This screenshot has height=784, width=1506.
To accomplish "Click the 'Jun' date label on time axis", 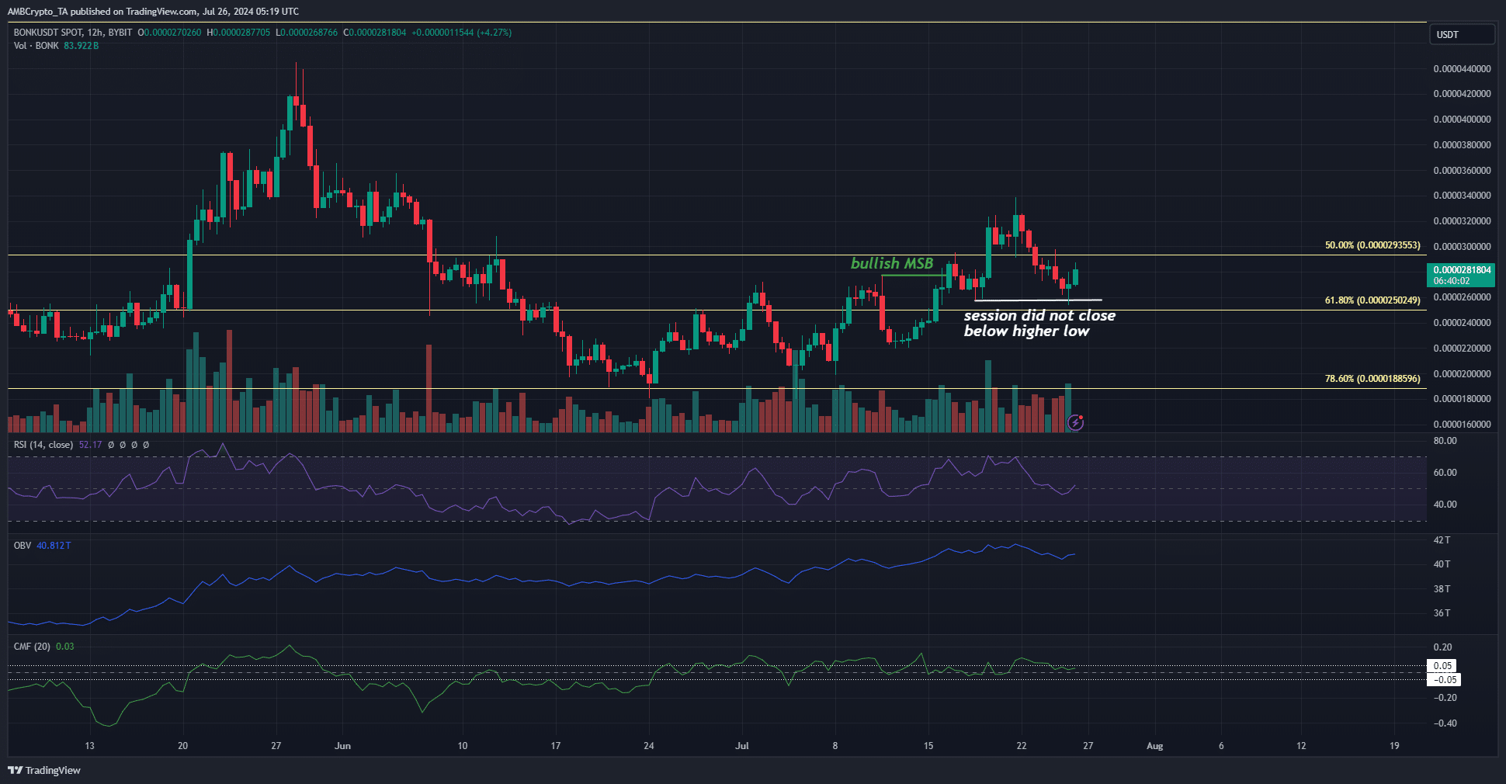I will (x=342, y=746).
